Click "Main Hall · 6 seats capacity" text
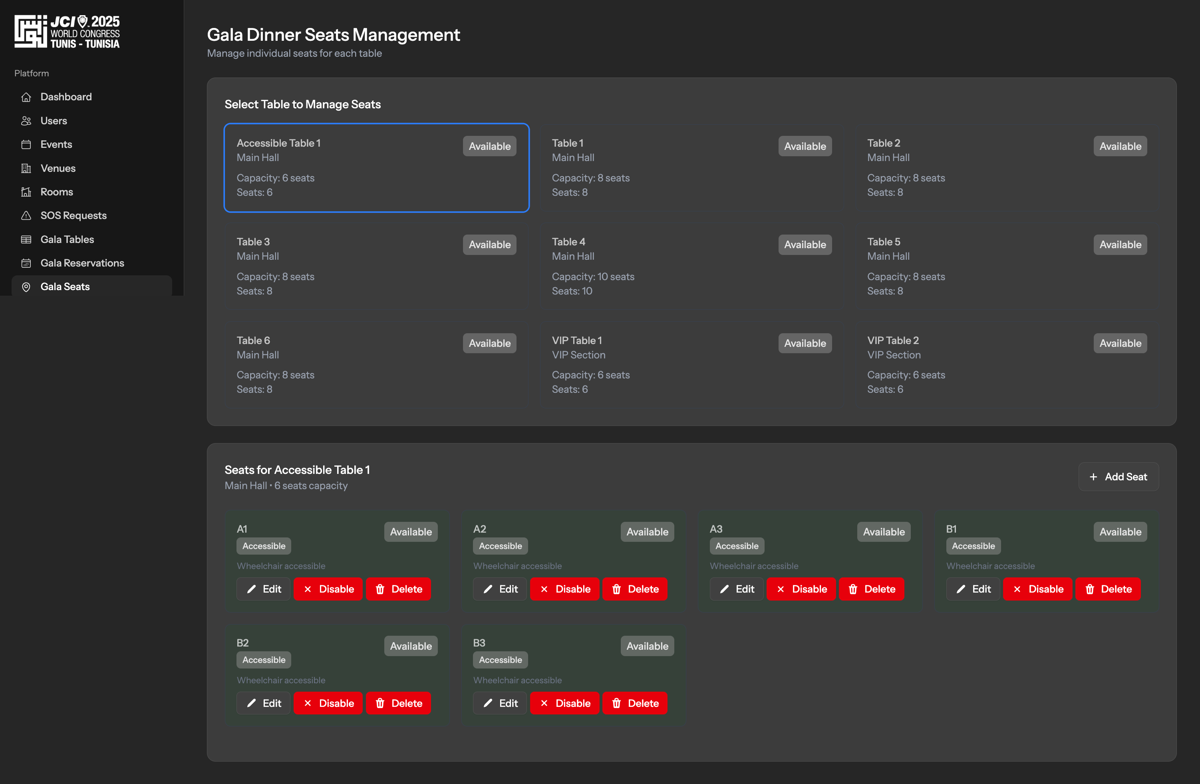This screenshot has width=1200, height=784. click(x=286, y=486)
